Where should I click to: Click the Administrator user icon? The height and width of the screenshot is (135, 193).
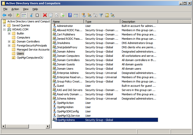tap(55, 26)
